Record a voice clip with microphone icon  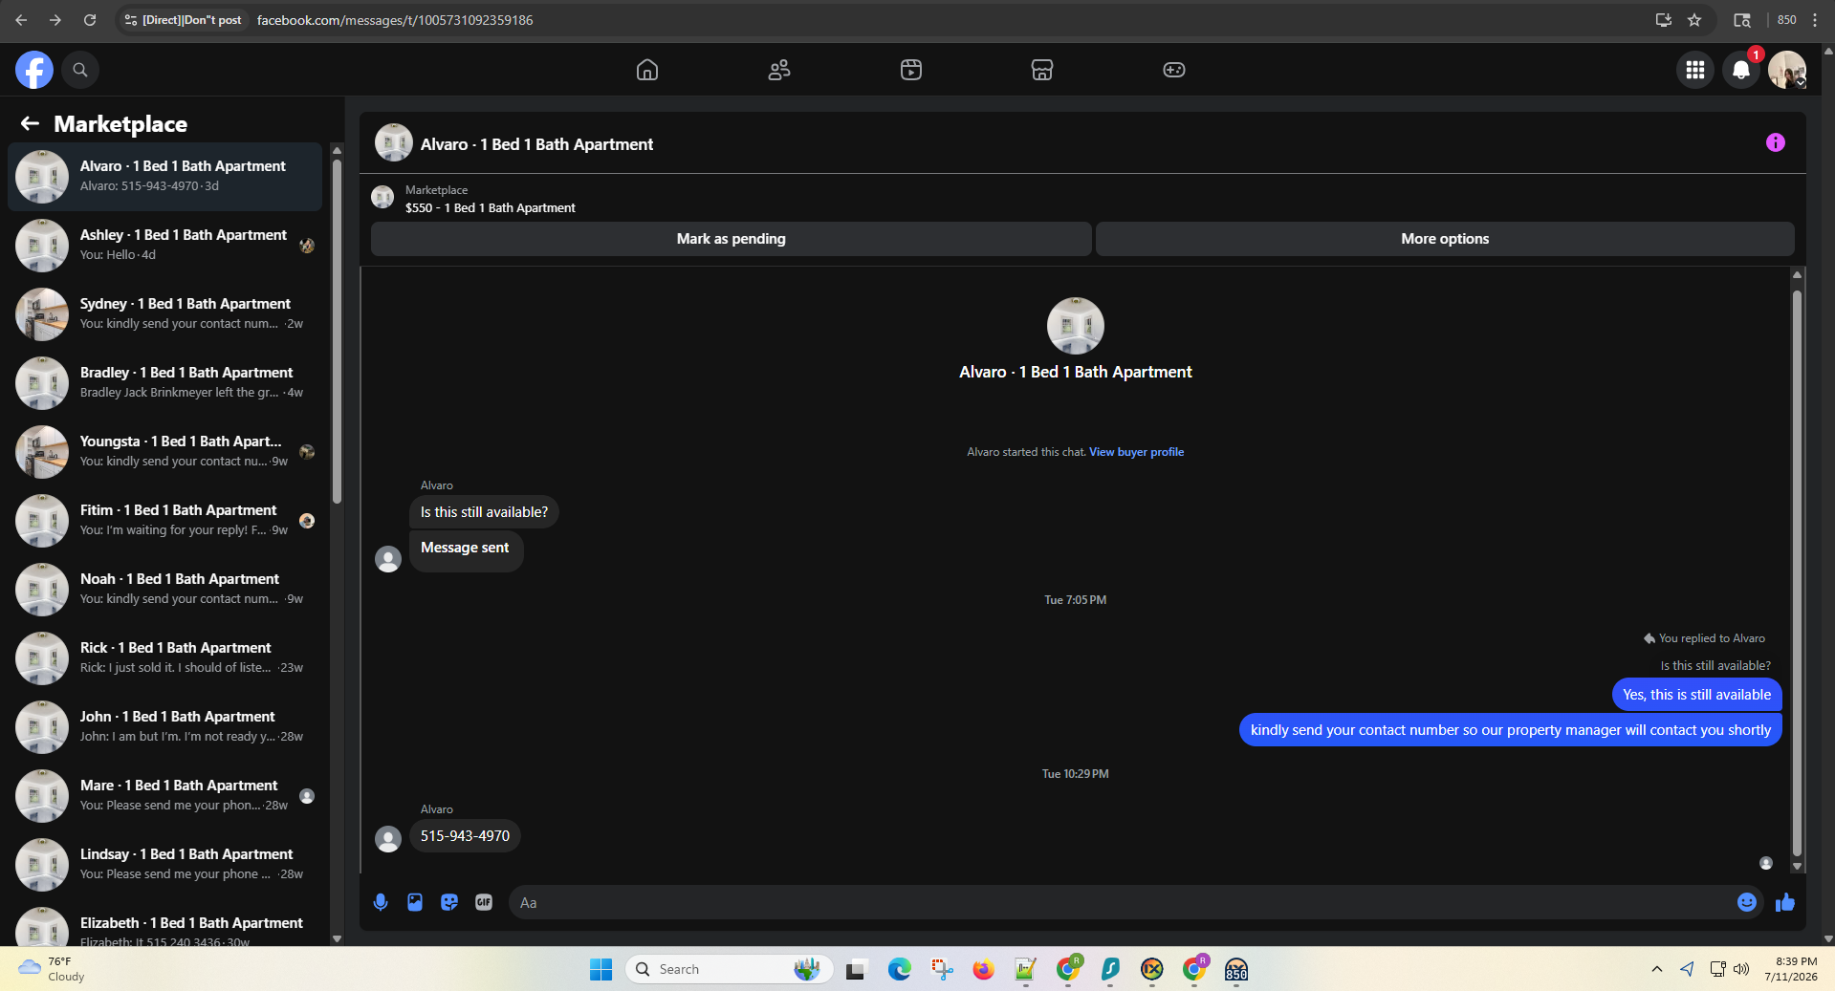point(381,902)
